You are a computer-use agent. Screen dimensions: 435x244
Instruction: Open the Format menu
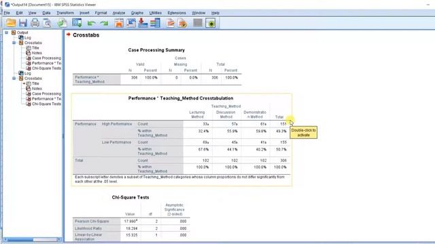(101, 13)
